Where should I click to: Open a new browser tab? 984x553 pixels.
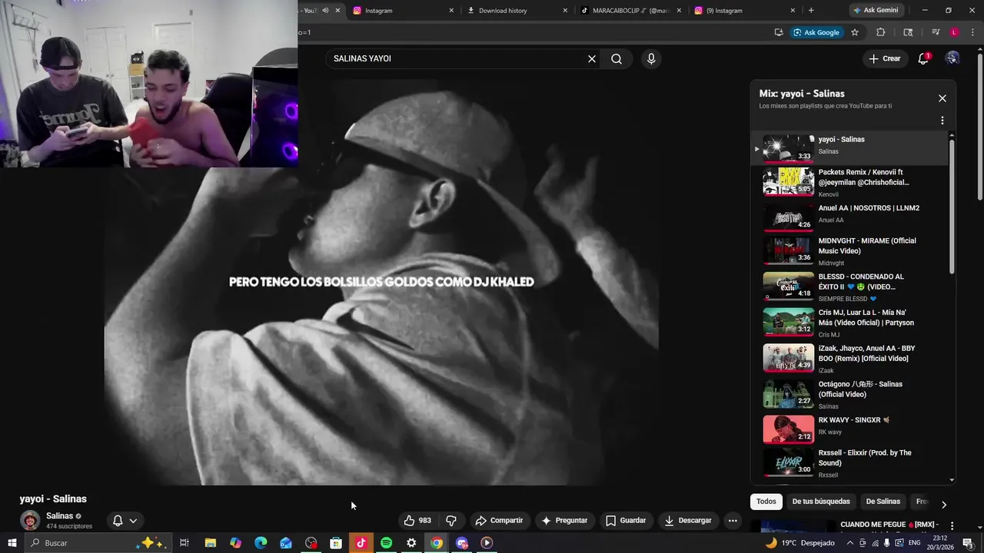click(x=811, y=10)
